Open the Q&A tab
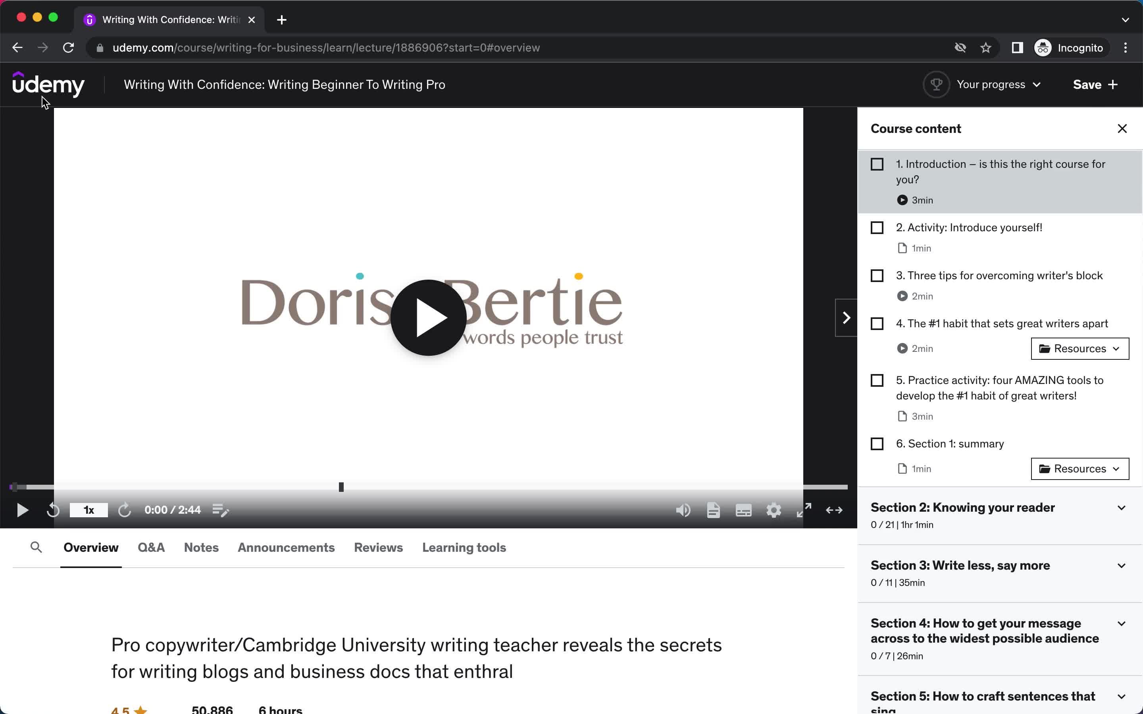Image resolution: width=1143 pixels, height=714 pixels. tap(151, 547)
